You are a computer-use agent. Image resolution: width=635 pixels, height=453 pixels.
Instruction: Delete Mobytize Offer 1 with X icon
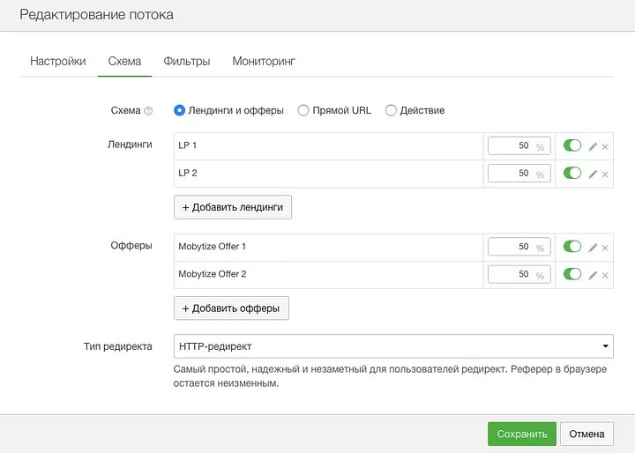point(605,248)
